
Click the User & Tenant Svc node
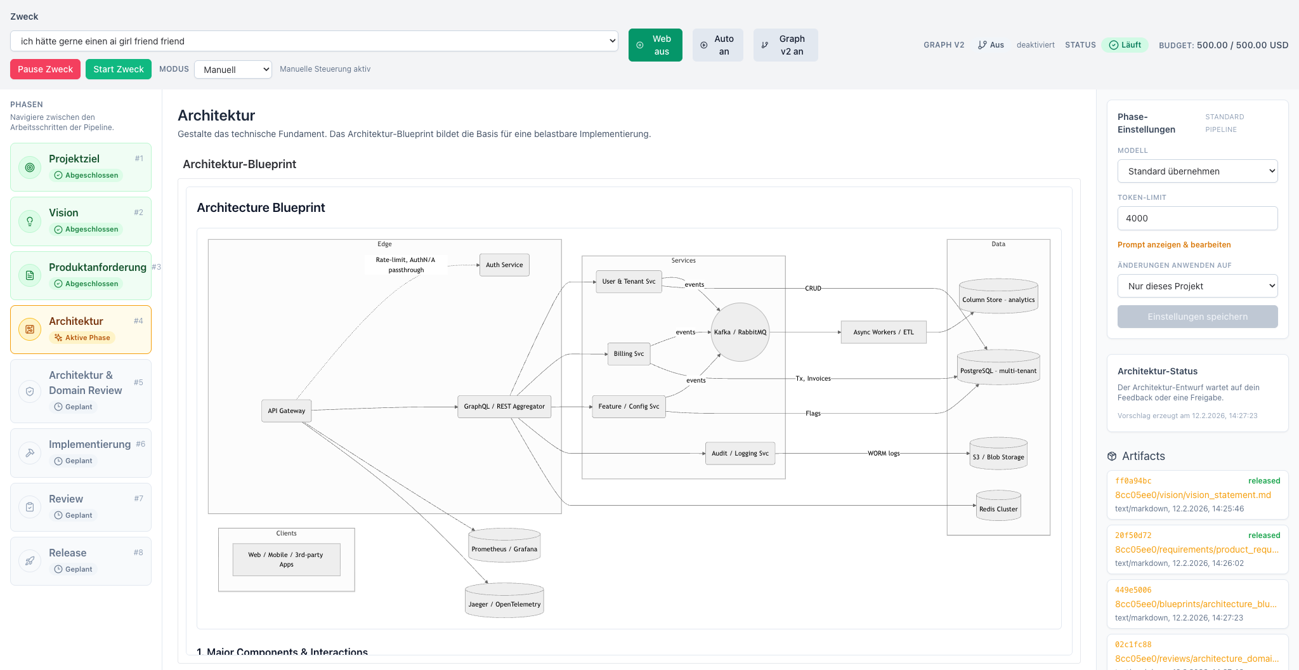coord(629,281)
